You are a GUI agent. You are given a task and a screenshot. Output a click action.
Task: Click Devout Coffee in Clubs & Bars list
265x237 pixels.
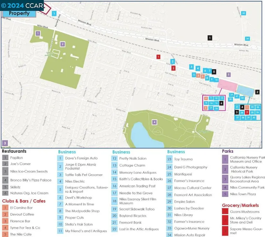coord(22,214)
